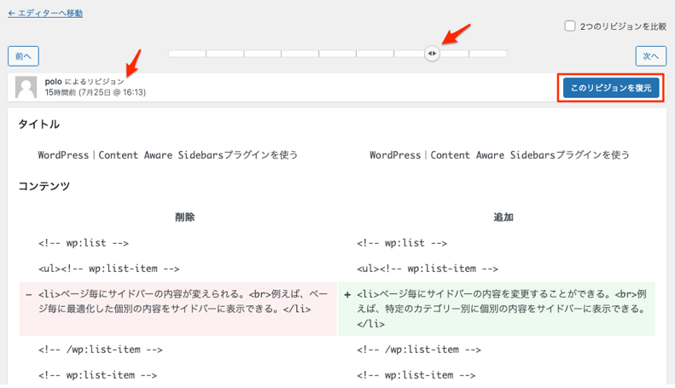Click the removed line in pink diff block

178,309
